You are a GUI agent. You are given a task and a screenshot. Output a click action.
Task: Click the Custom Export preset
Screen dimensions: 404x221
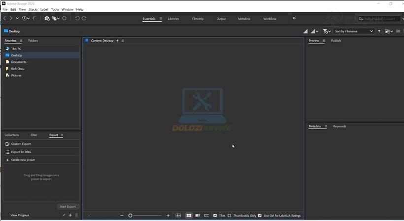41,144
